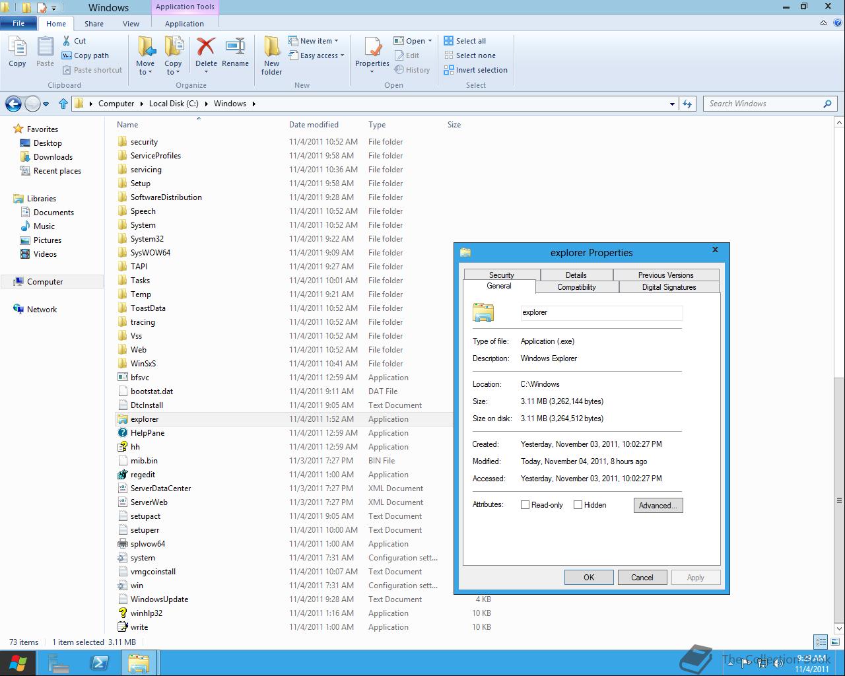Viewport: 845px width, 676px height.
Task: Expand the chevron after Windows in breadcrumb
Action: point(253,104)
